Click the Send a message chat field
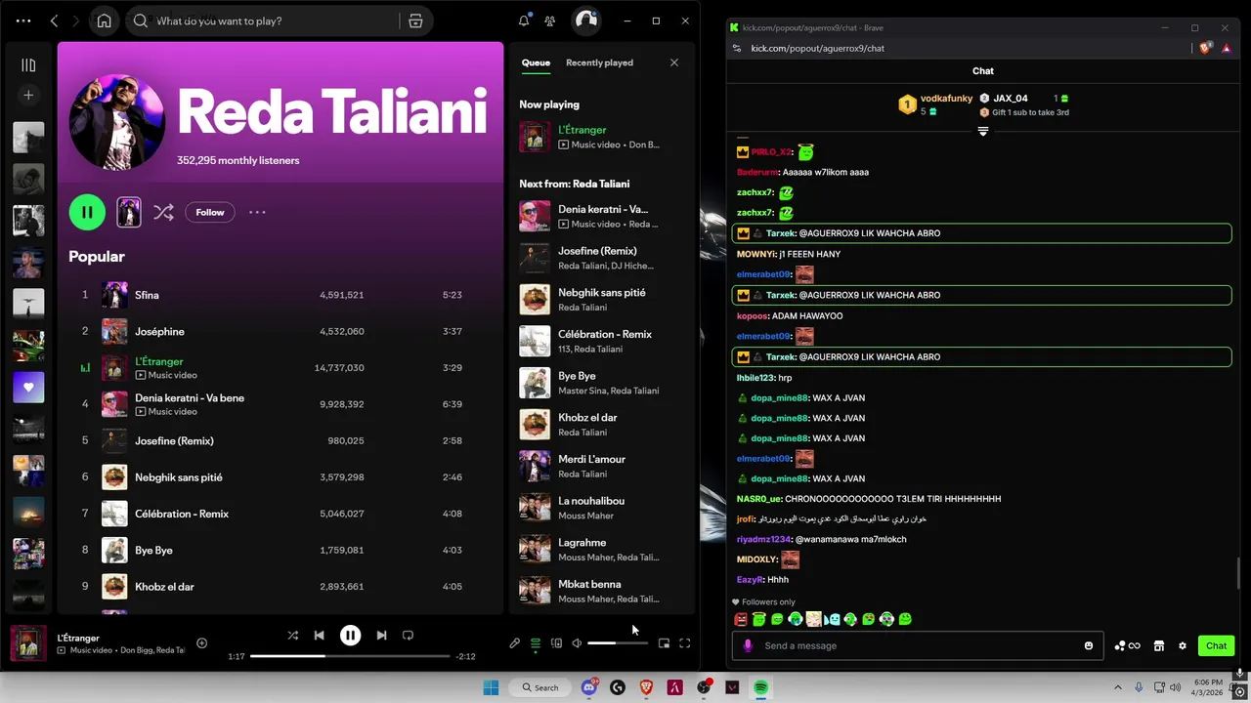 [x=918, y=645]
